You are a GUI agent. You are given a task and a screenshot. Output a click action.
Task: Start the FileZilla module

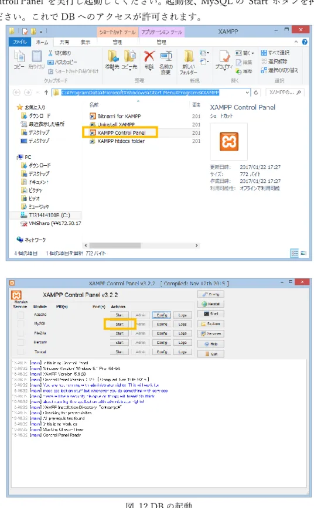(x=120, y=333)
